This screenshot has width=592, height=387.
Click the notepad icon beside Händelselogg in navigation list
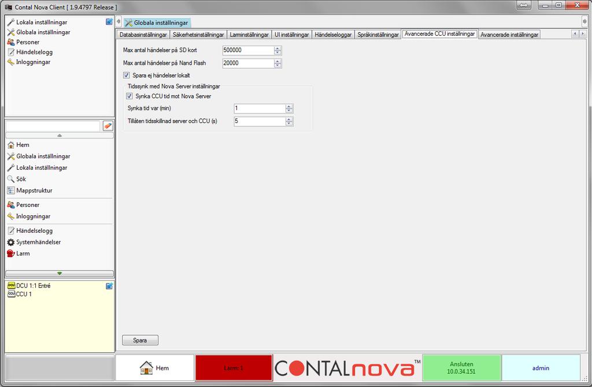(11, 230)
